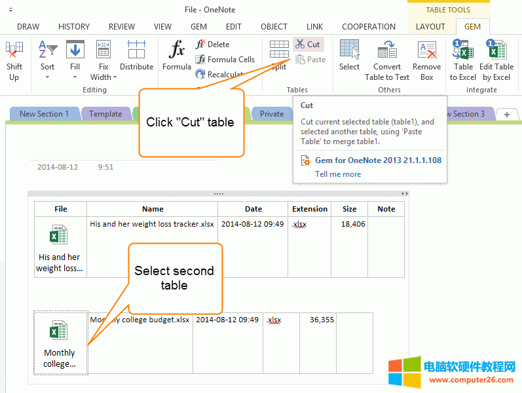This screenshot has width=522, height=393.
Task: Click the Tell me more link
Action: (338, 174)
